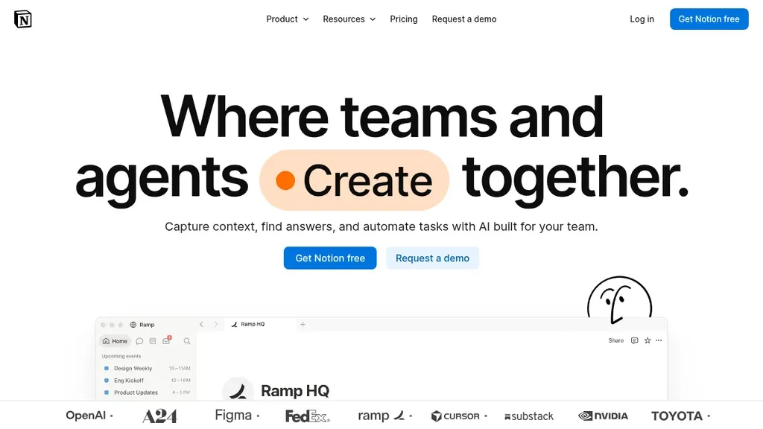
Task: Go back with the left arrow in the mockup
Action: point(201,325)
